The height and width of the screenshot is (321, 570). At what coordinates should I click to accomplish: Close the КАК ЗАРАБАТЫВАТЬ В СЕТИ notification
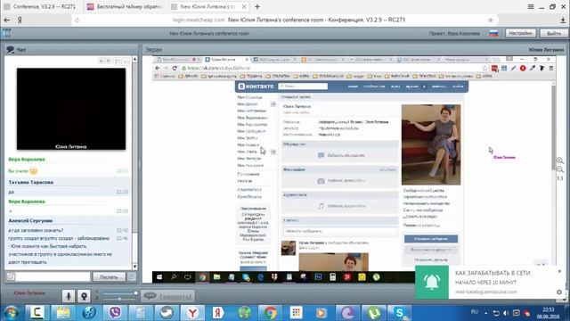pos(559,271)
